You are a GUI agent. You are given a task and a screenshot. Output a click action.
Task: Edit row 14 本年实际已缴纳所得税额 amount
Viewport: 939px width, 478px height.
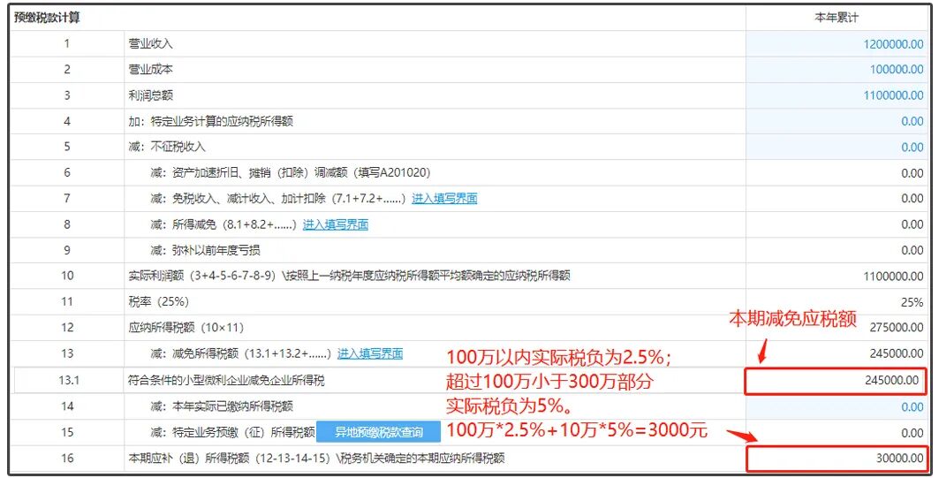pos(837,406)
